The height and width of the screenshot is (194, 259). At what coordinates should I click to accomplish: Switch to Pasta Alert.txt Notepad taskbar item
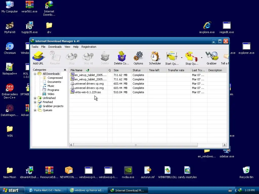46,190
